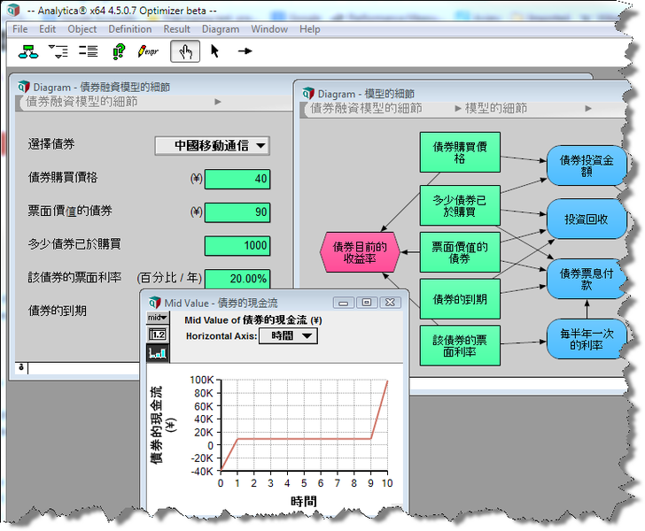Select the 票面價值的債券 green node

[x=460, y=252]
